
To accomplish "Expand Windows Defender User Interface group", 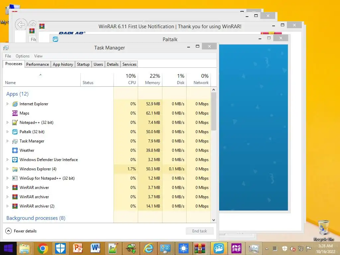I will [7, 160].
